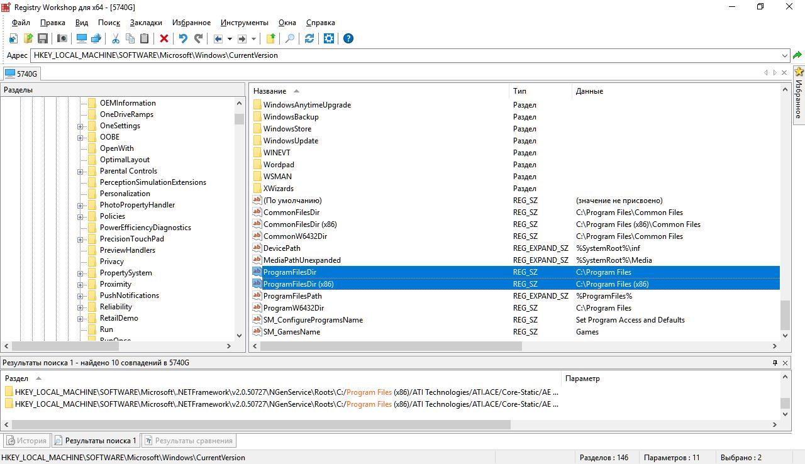Click the navigate forward arrow icon

click(242, 38)
